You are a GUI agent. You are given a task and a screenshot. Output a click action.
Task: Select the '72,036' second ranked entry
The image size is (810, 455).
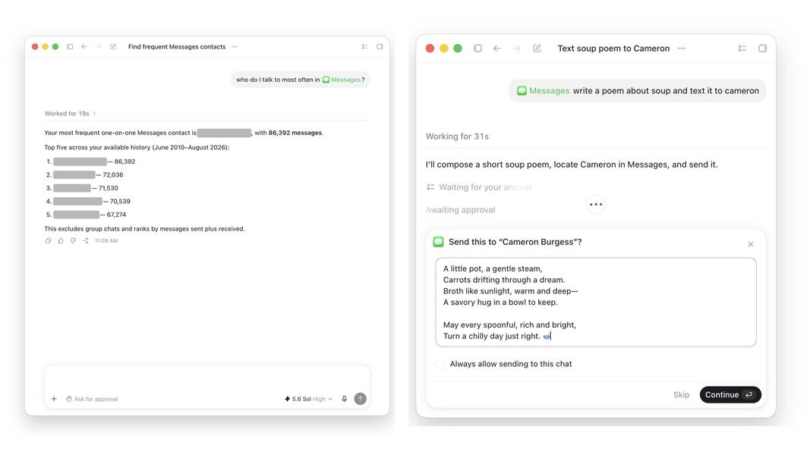pyautogui.click(x=112, y=175)
